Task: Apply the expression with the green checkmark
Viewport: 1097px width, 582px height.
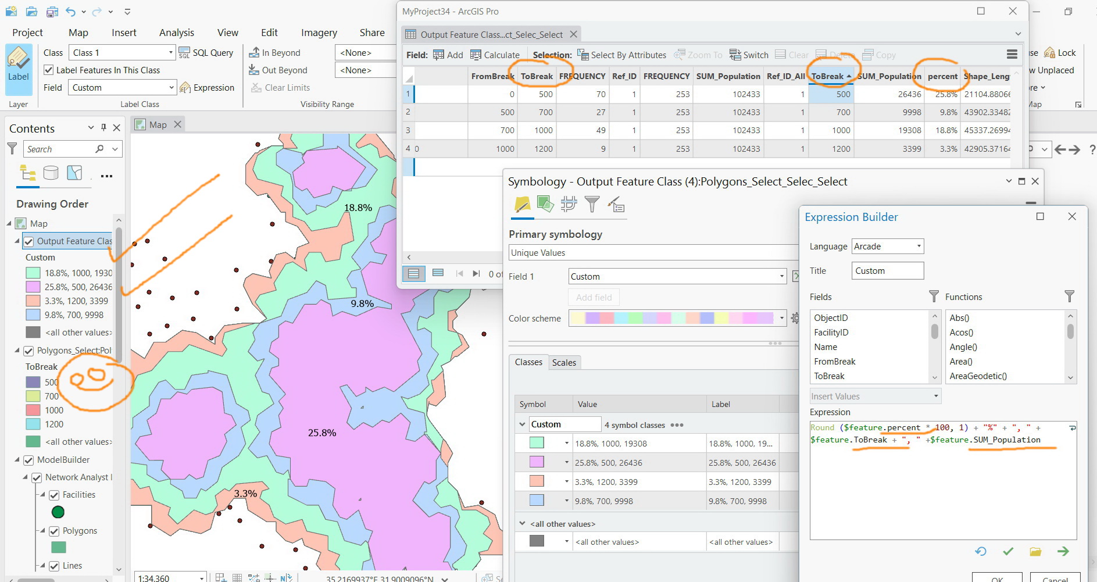Action: [1009, 551]
